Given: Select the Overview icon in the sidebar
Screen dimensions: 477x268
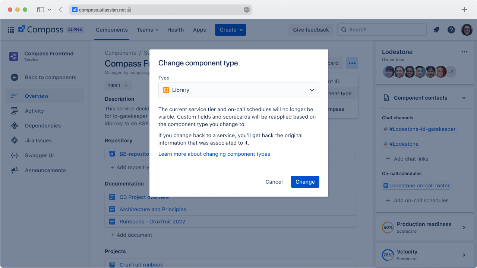Looking at the screenshot, I should 15,96.
